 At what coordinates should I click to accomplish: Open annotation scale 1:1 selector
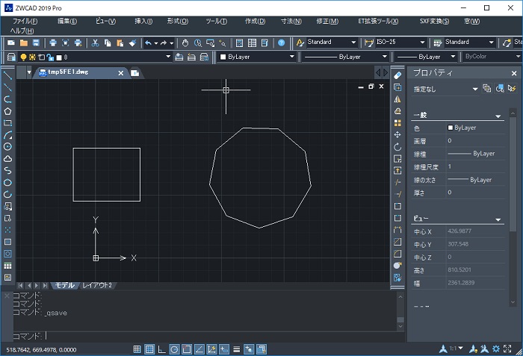click(456, 349)
